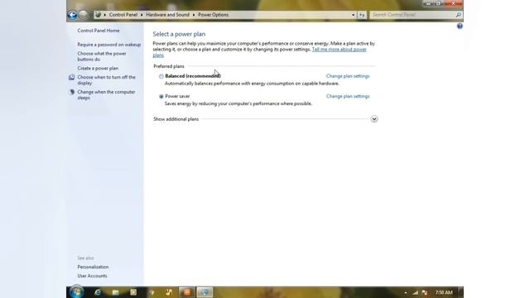Screen dimensions: 530x298
Task: Click the Power Options icon in address bar
Action: point(98,15)
